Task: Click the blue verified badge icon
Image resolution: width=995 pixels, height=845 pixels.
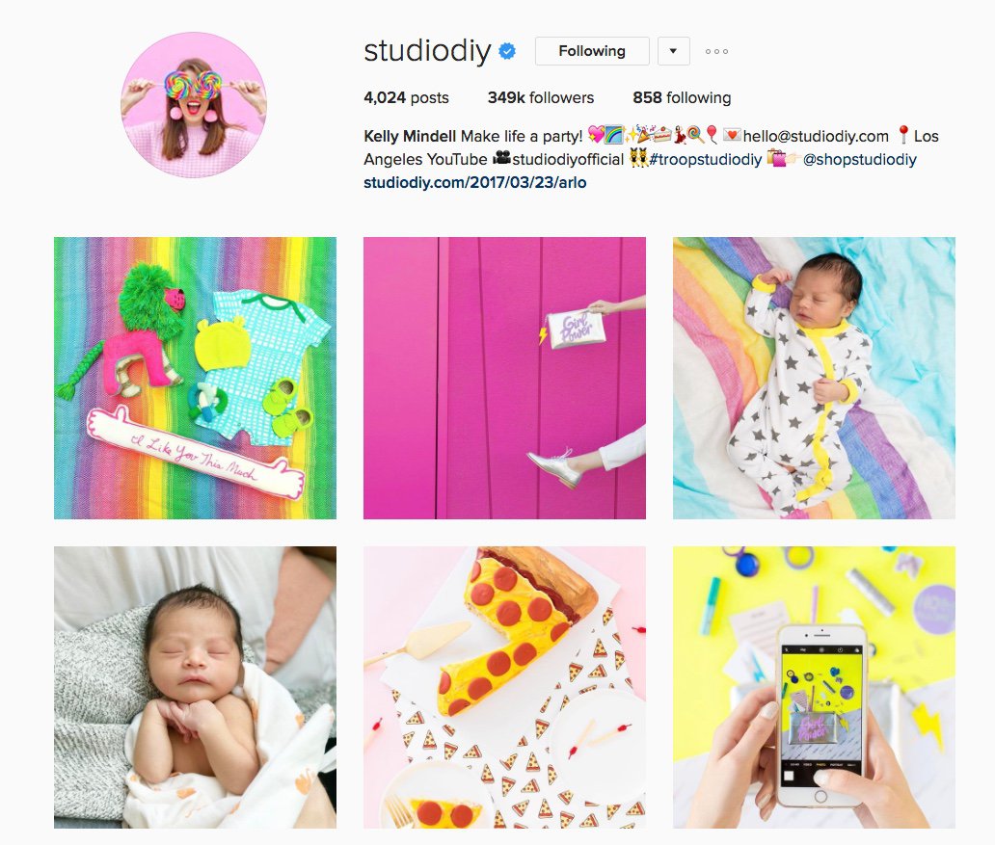Action: point(507,51)
